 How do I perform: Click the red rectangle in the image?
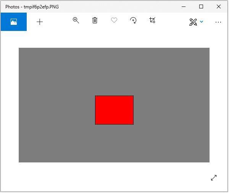[114, 110]
